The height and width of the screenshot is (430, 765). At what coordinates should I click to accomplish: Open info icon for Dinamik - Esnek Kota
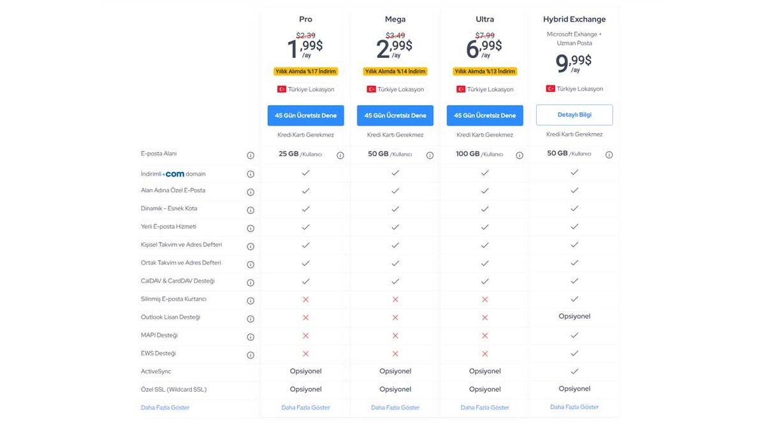pyautogui.click(x=251, y=210)
